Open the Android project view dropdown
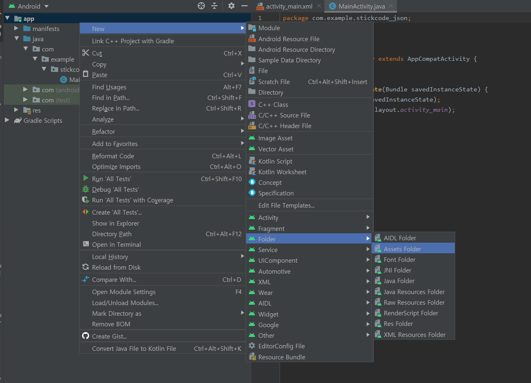531x383 pixels. pos(29,6)
